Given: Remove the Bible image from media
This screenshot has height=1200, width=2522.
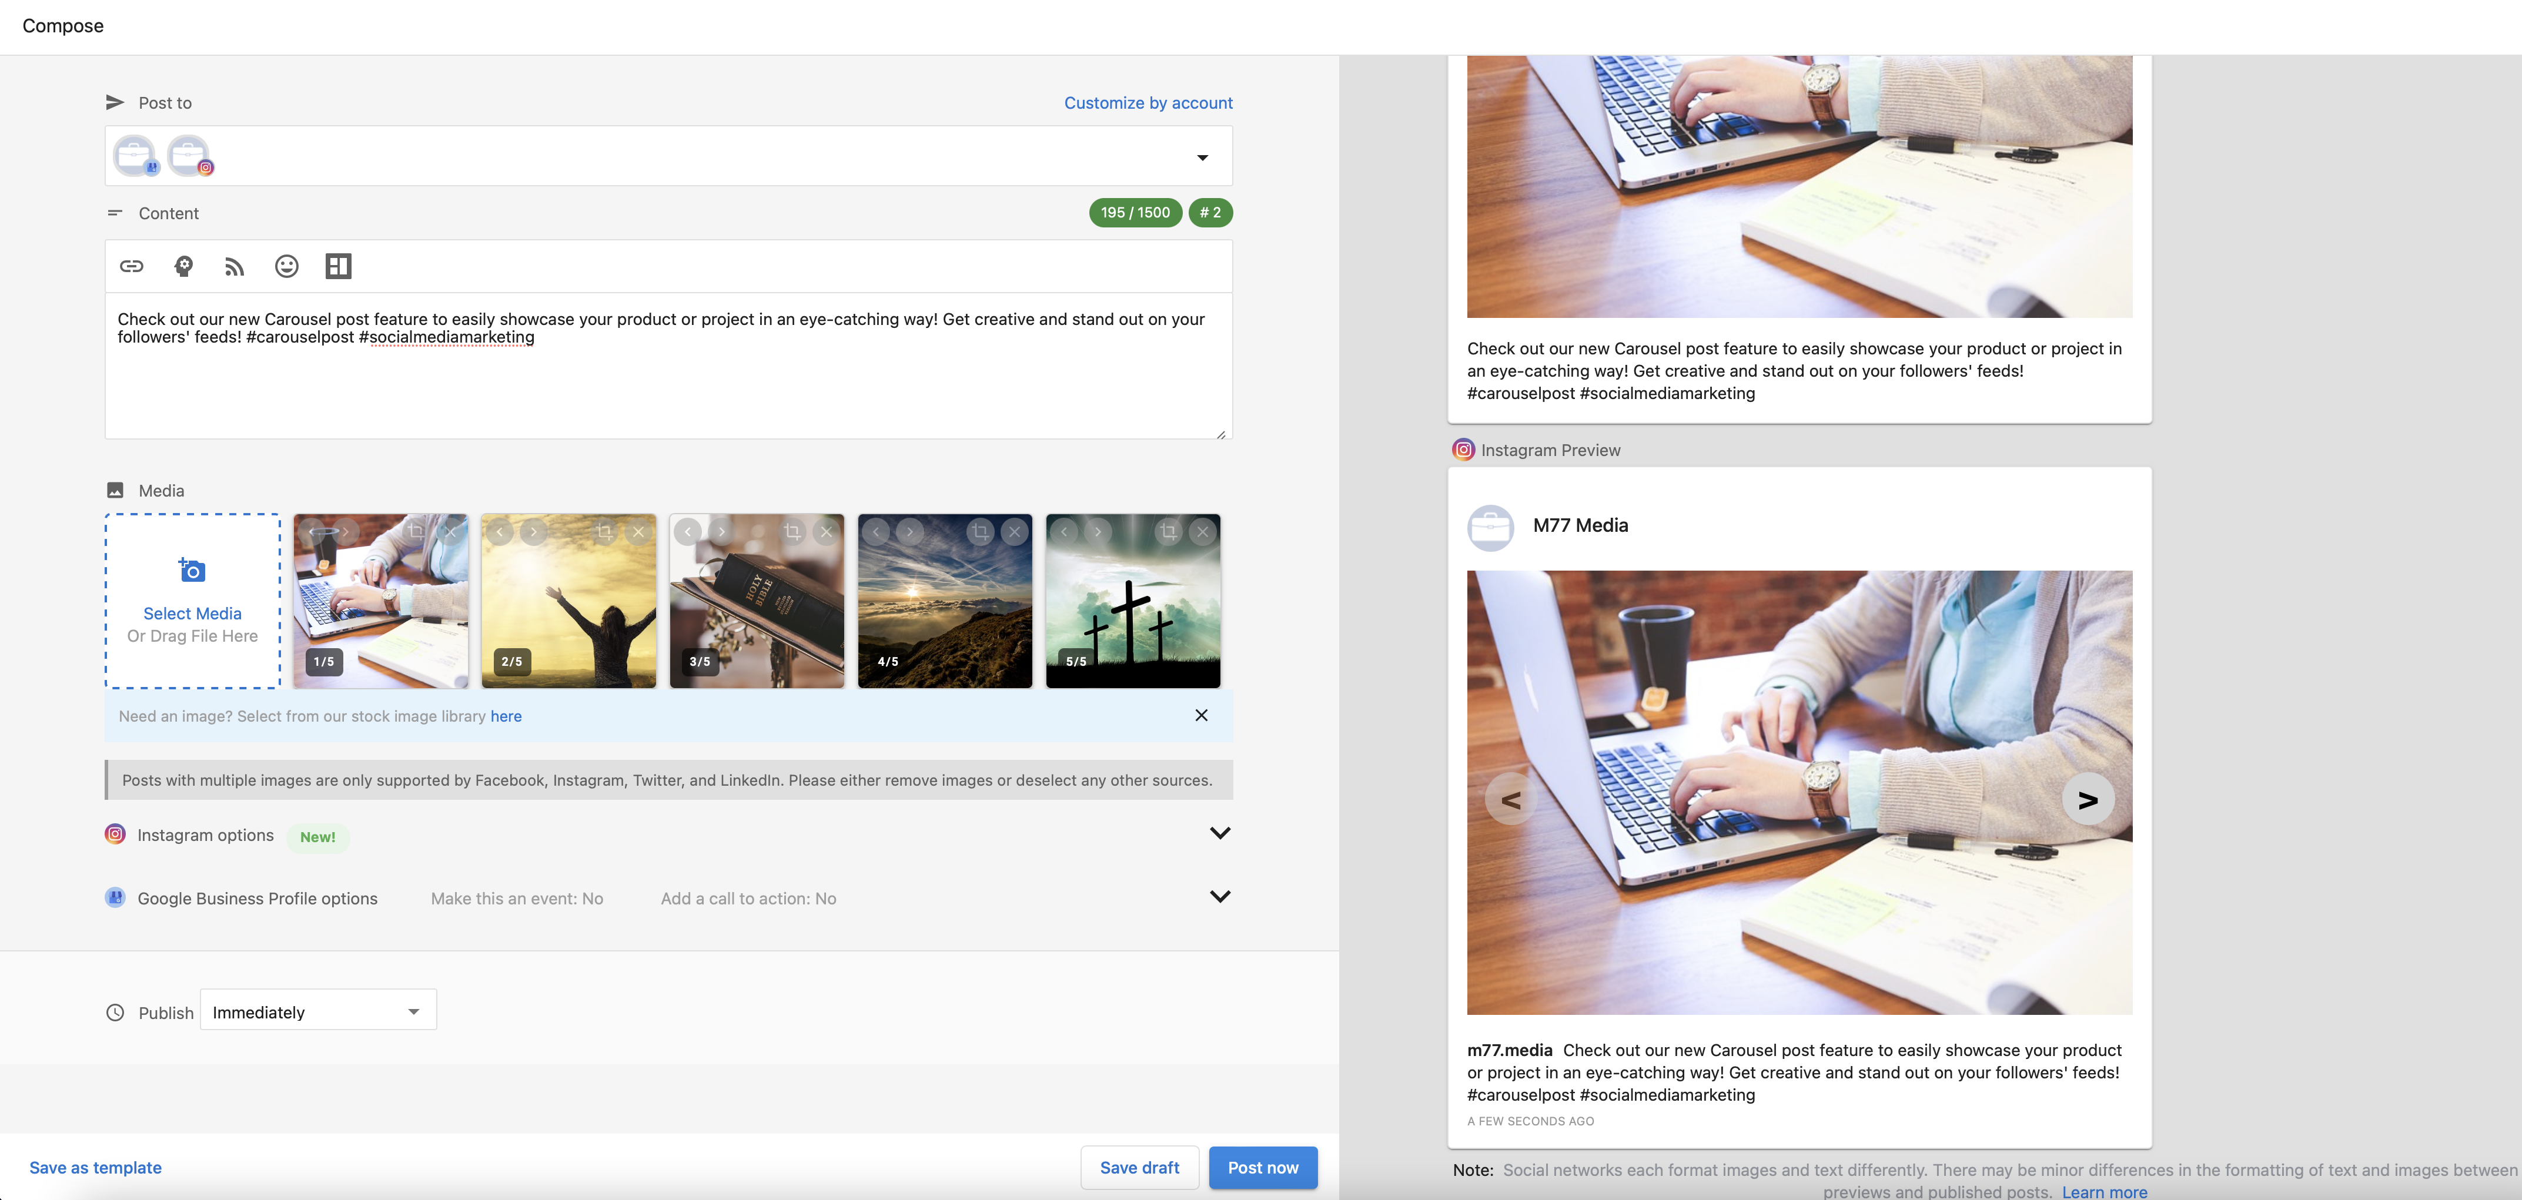Looking at the screenshot, I should pos(827,531).
